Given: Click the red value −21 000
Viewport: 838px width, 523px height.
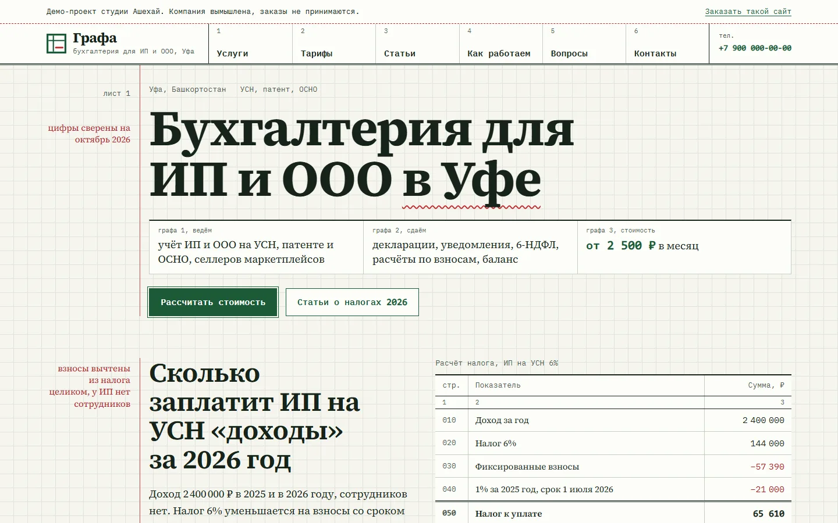Looking at the screenshot, I should [767, 489].
